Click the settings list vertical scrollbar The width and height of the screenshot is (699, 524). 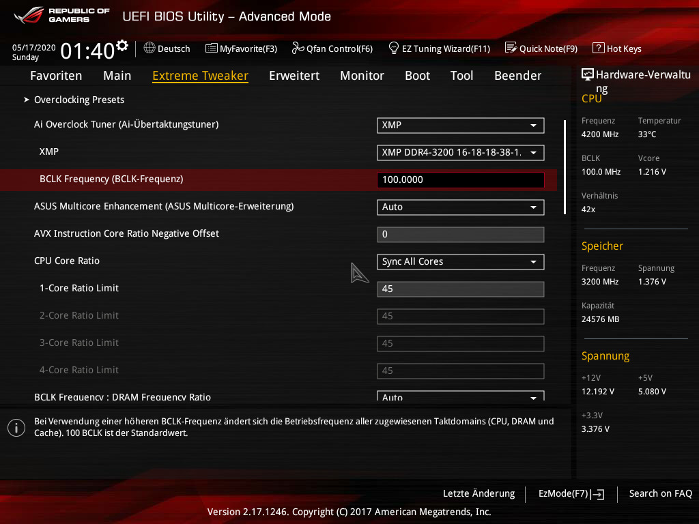(x=565, y=167)
